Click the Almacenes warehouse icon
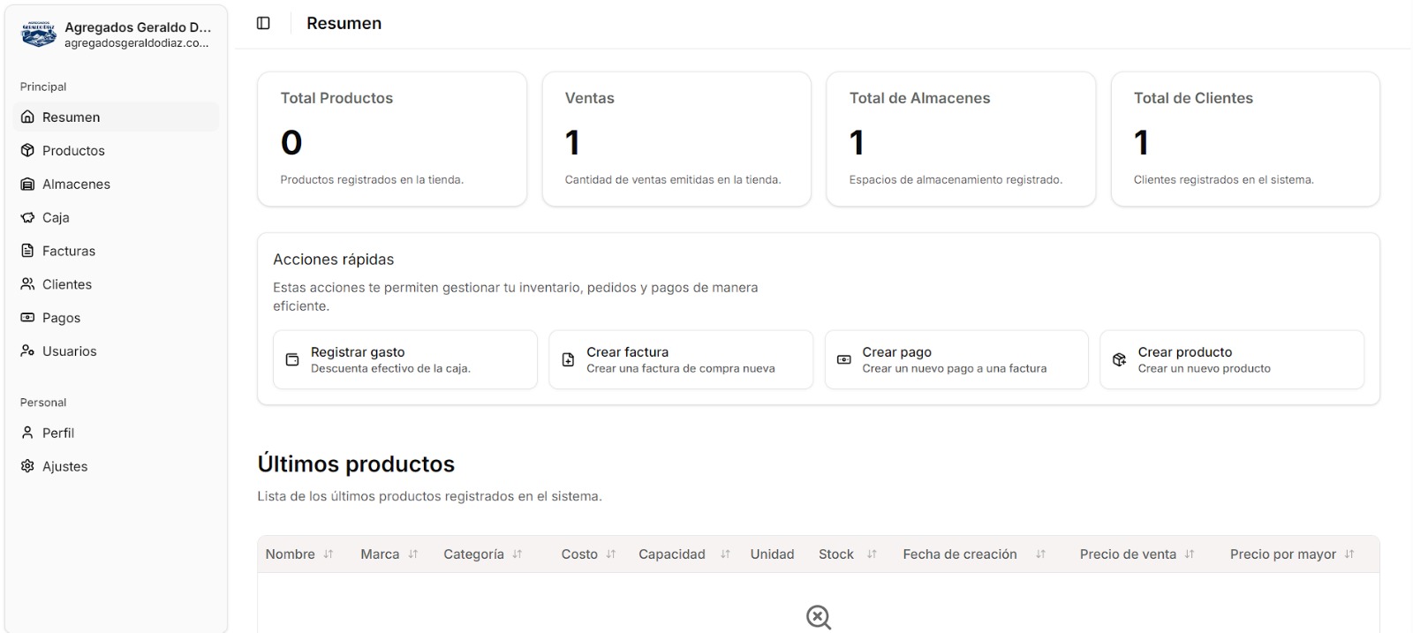Image resolution: width=1413 pixels, height=633 pixels. (x=27, y=184)
